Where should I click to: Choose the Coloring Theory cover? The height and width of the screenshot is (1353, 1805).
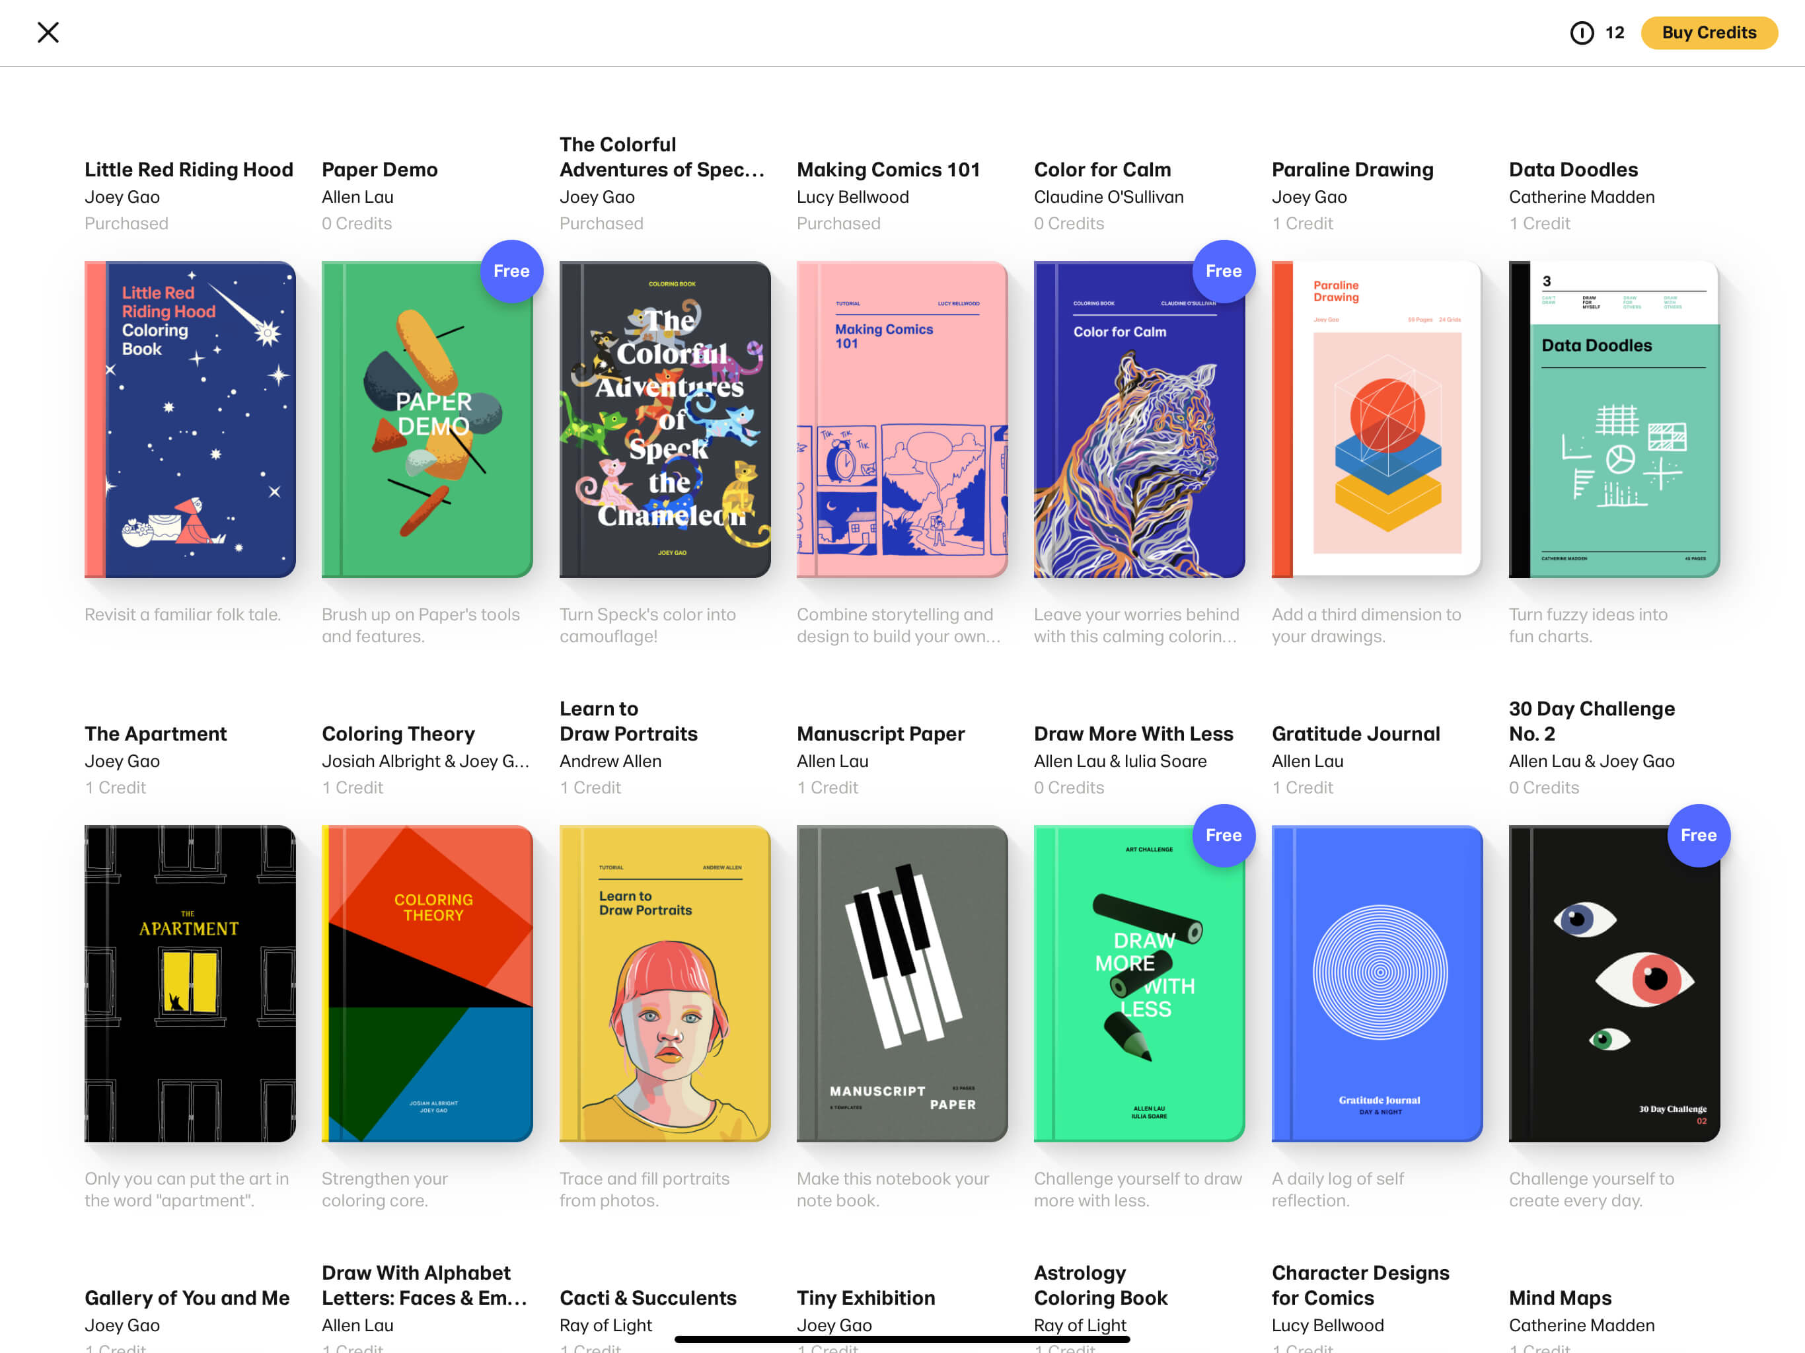click(x=427, y=983)
